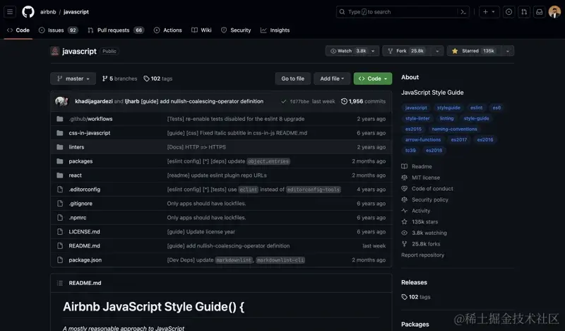
Task: Switch to the Actions tab
Action: [167, 30]
